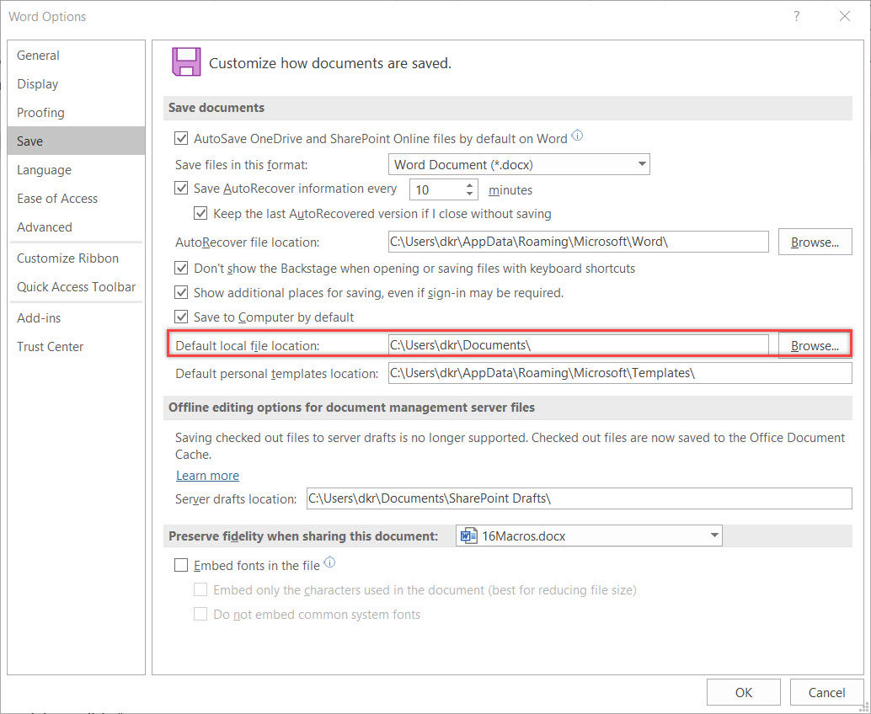
Task: Toggle Save AutoRecover information checkbox
Action: [x=181, y=189]
